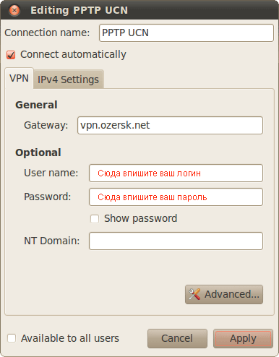Check Available to all users
This screenshot has width=279, height=357.
[12, 338]
